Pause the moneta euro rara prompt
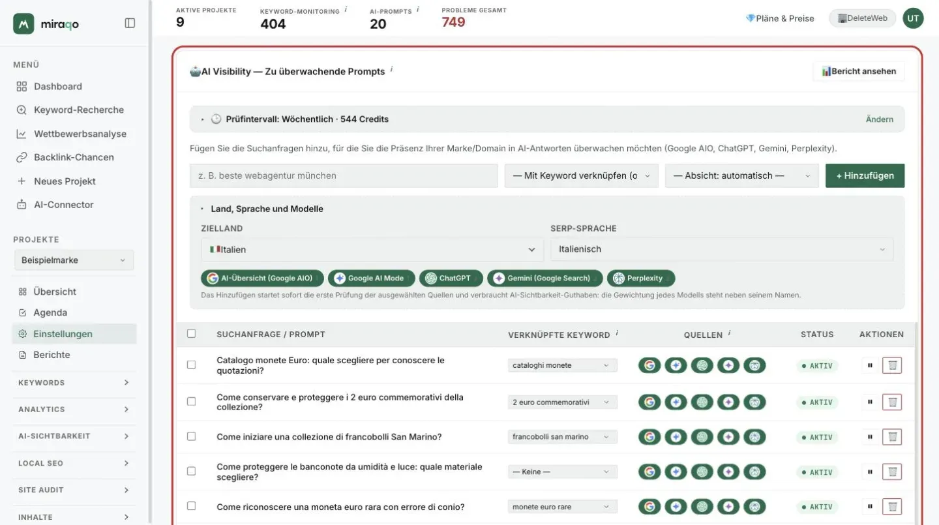 pyautogui.click(x=870, y=507)
